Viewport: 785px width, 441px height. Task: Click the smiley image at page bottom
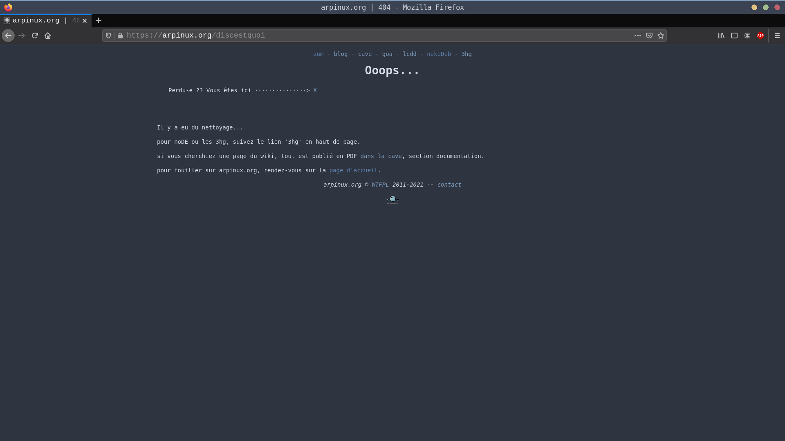click(392, 199)
